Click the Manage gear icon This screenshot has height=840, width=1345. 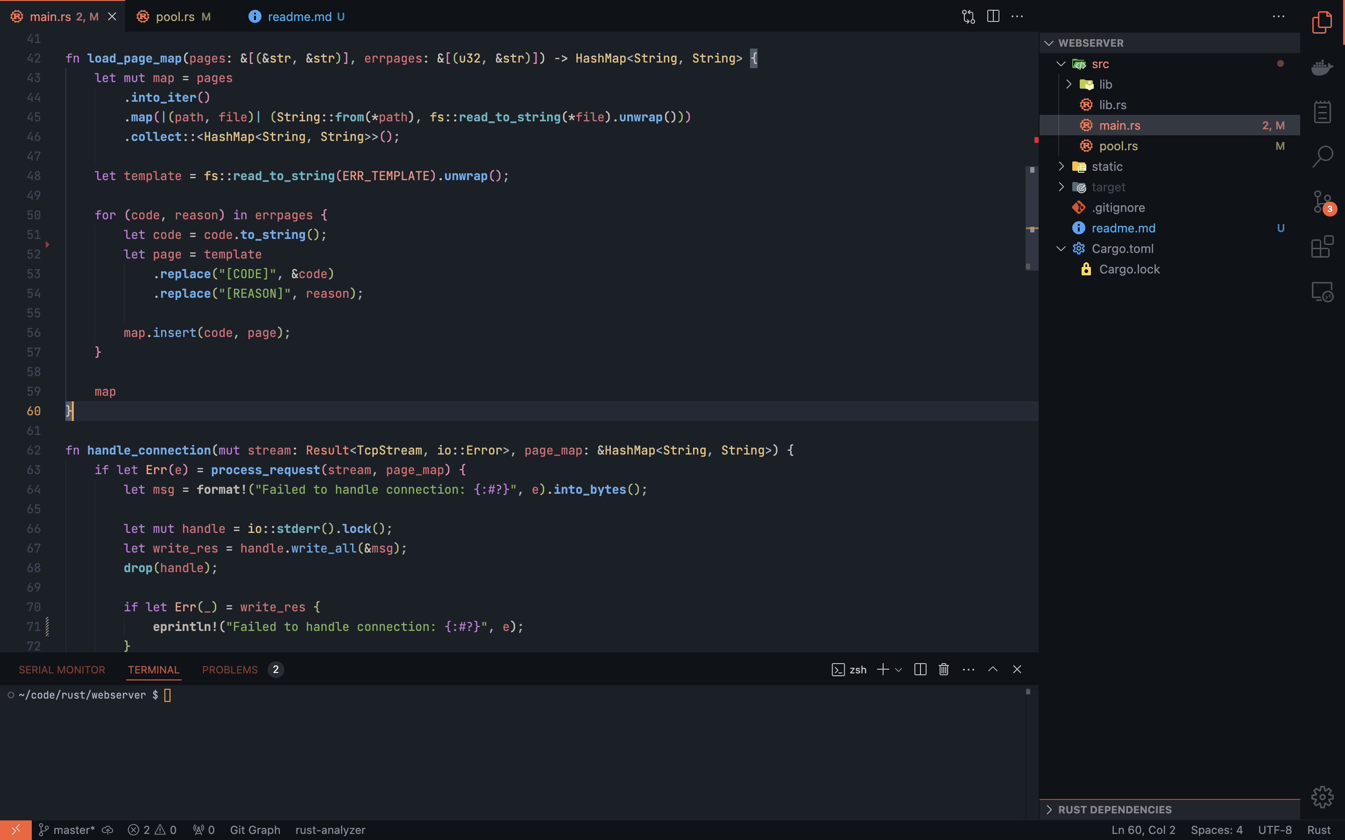[1322, 797]
